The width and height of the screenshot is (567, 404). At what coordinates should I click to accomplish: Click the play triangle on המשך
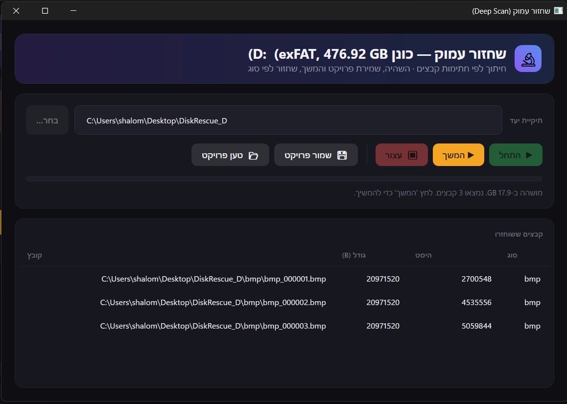(x=471, y=155)
